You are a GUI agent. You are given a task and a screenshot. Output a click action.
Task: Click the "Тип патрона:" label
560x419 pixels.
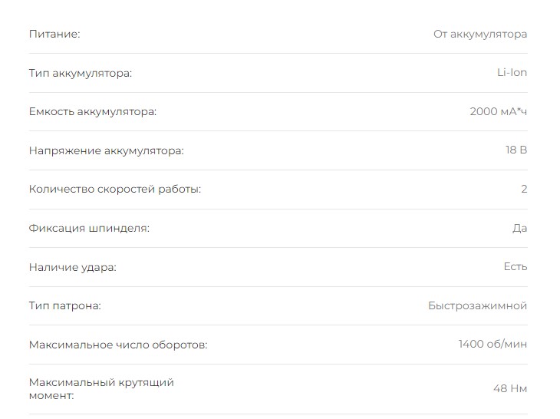click(x=65, y=305)
